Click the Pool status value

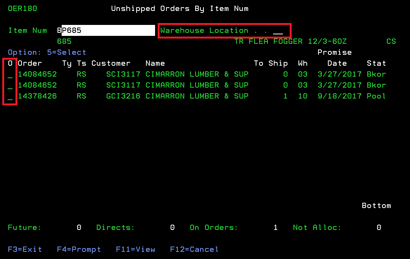pos(376,96)
